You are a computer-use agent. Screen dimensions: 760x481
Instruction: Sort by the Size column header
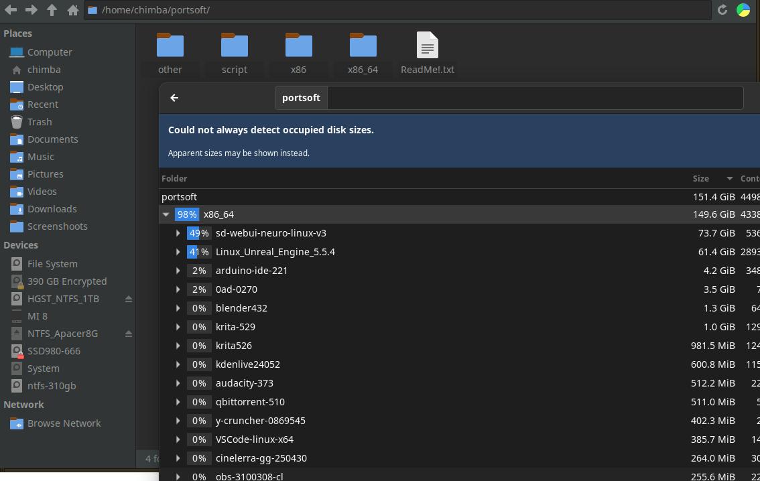pos(701,178)
